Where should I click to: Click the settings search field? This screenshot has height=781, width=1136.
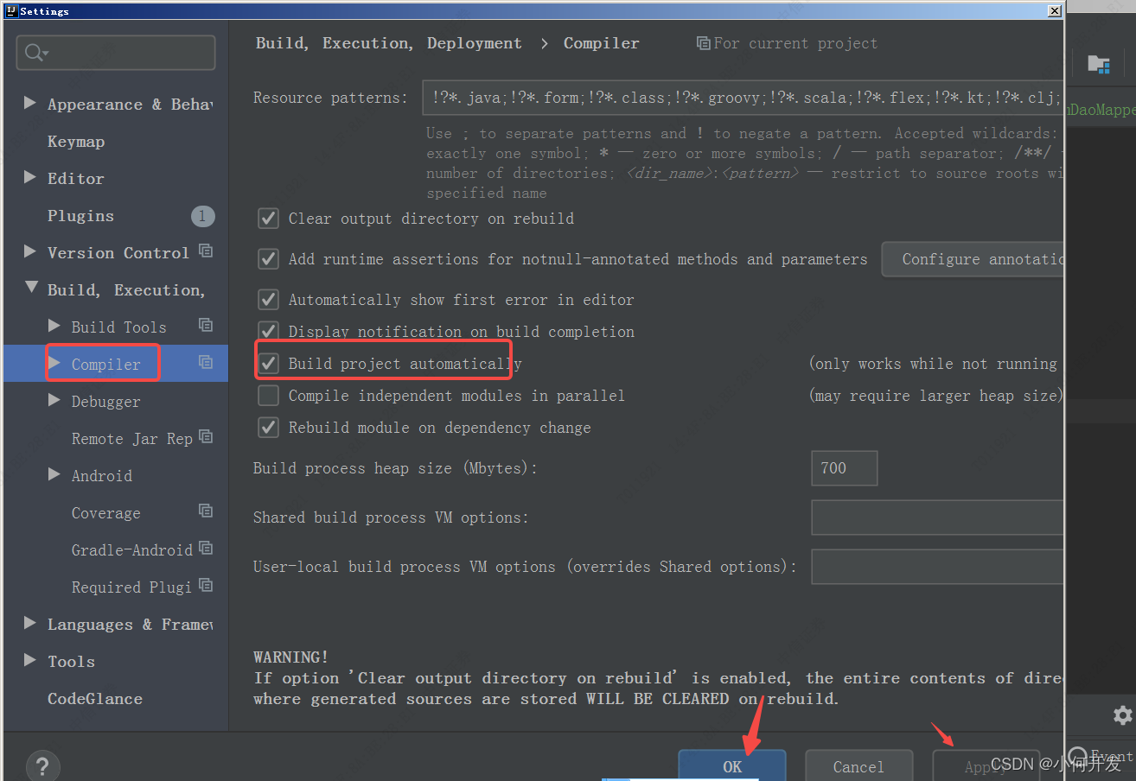click(x=116, y=53)
